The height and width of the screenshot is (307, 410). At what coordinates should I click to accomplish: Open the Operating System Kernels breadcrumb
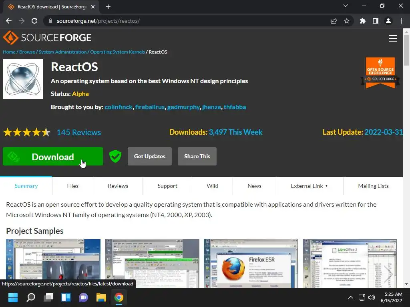pos(117,52)
